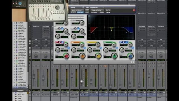Click the LEARN button in plugin header

pyautogui.click(x=102, y=12)
